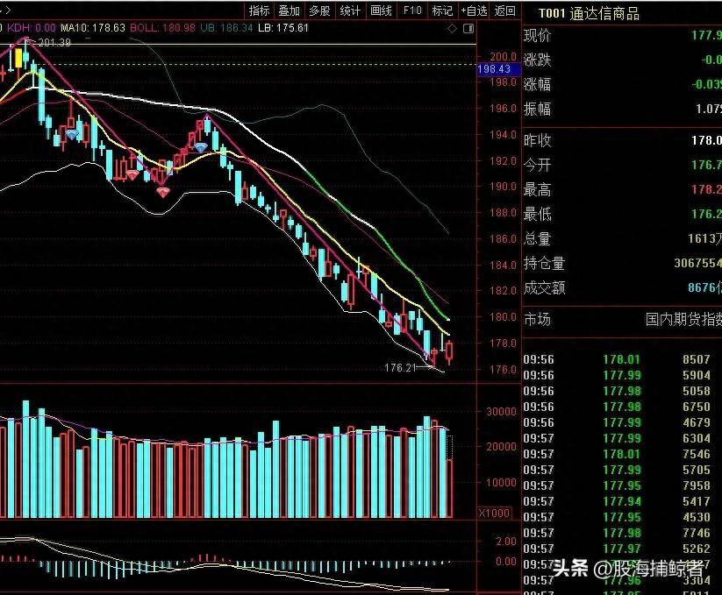Click the lowest red diamond signal marker

coord(163,192)
